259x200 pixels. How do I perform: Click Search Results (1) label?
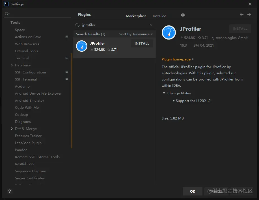(x=90, y=34)
